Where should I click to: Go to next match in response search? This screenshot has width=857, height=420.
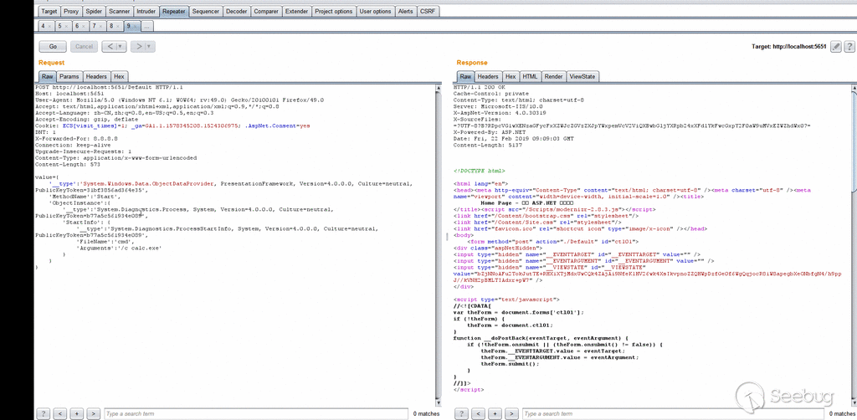coord(511,413)
